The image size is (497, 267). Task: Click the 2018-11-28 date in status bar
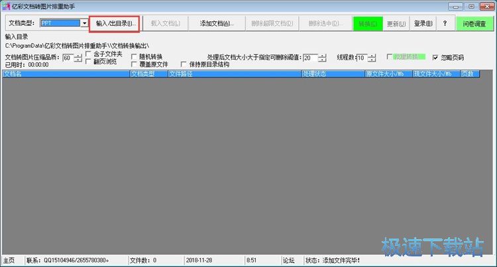pos(199,260)
